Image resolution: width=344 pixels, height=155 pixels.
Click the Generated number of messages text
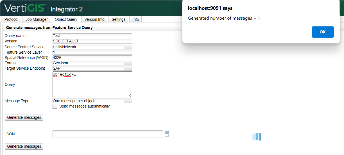coord(224,18)
